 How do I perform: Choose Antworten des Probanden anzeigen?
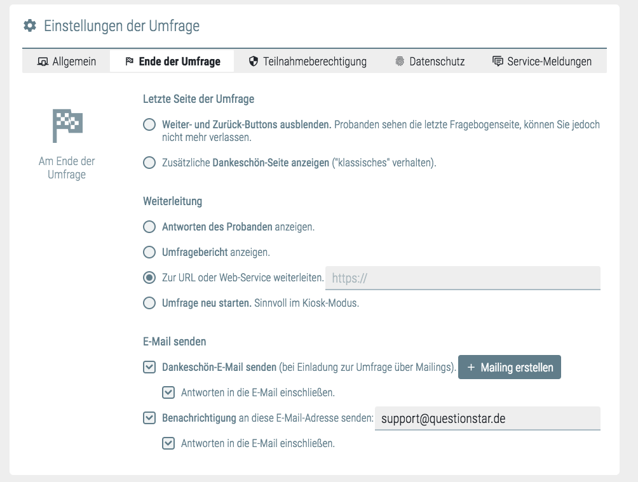149,227
